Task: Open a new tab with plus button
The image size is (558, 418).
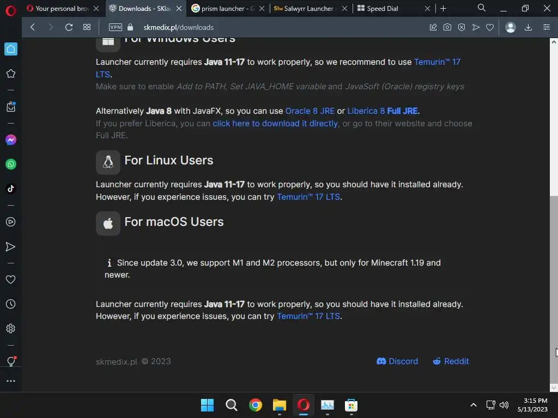Action: click(444, 9)
